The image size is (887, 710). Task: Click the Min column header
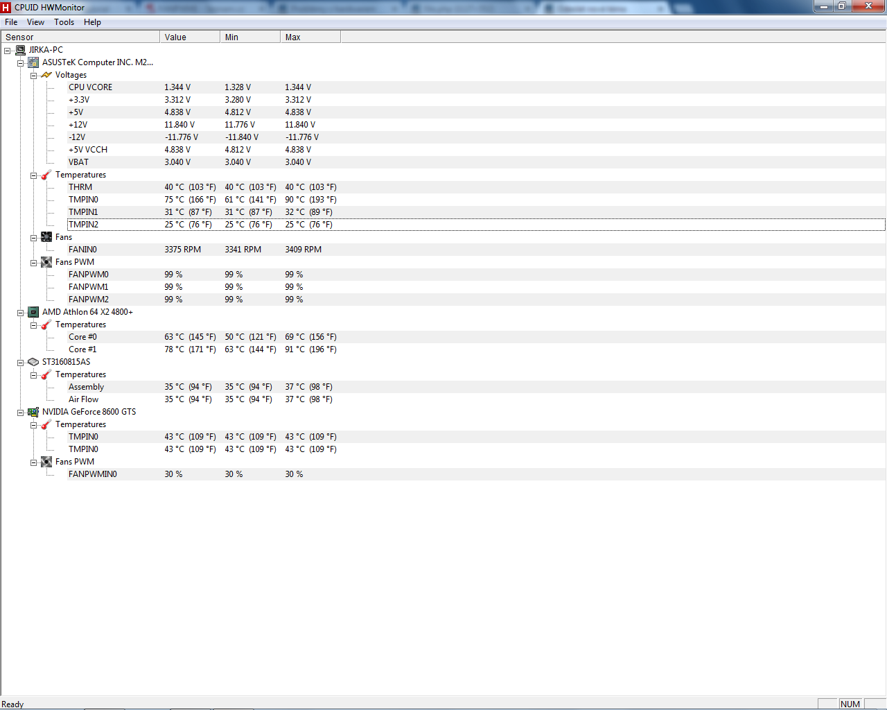[250, 37]
